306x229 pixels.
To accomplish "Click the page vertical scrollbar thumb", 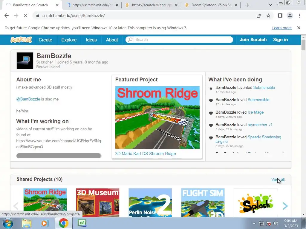I will pos(303,45).
